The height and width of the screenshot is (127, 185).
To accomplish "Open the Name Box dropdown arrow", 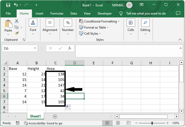I will click(x=35, y=48).
